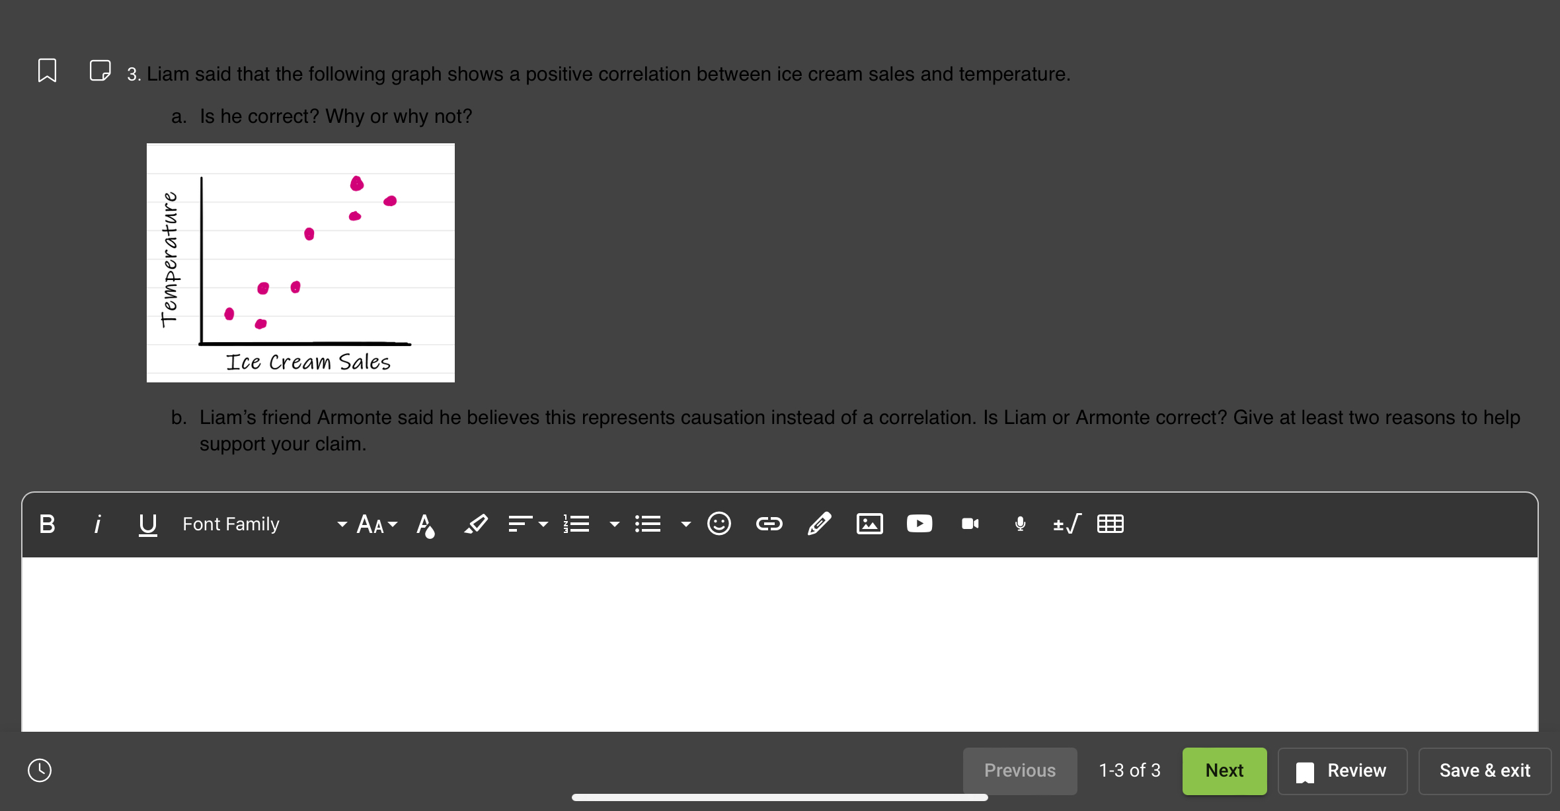This screenshot has width=1560, height=811.
Task: Insert an image
Action: [869, 524]
